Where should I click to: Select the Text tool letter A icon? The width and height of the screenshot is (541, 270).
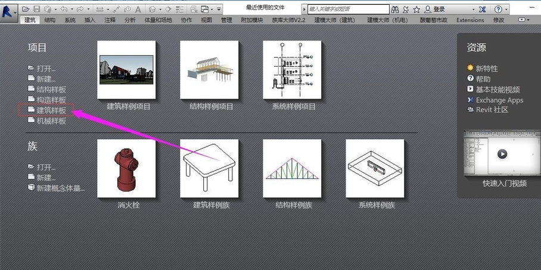[138, 10]
